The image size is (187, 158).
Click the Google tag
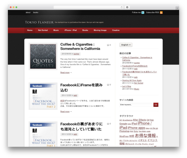click(x=123, y=124)
